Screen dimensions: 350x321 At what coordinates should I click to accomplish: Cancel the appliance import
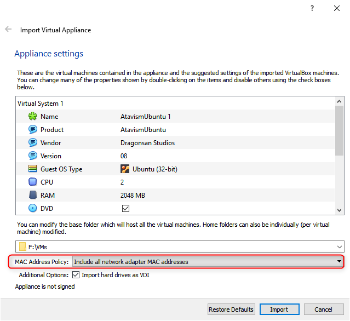pos(323,309)
